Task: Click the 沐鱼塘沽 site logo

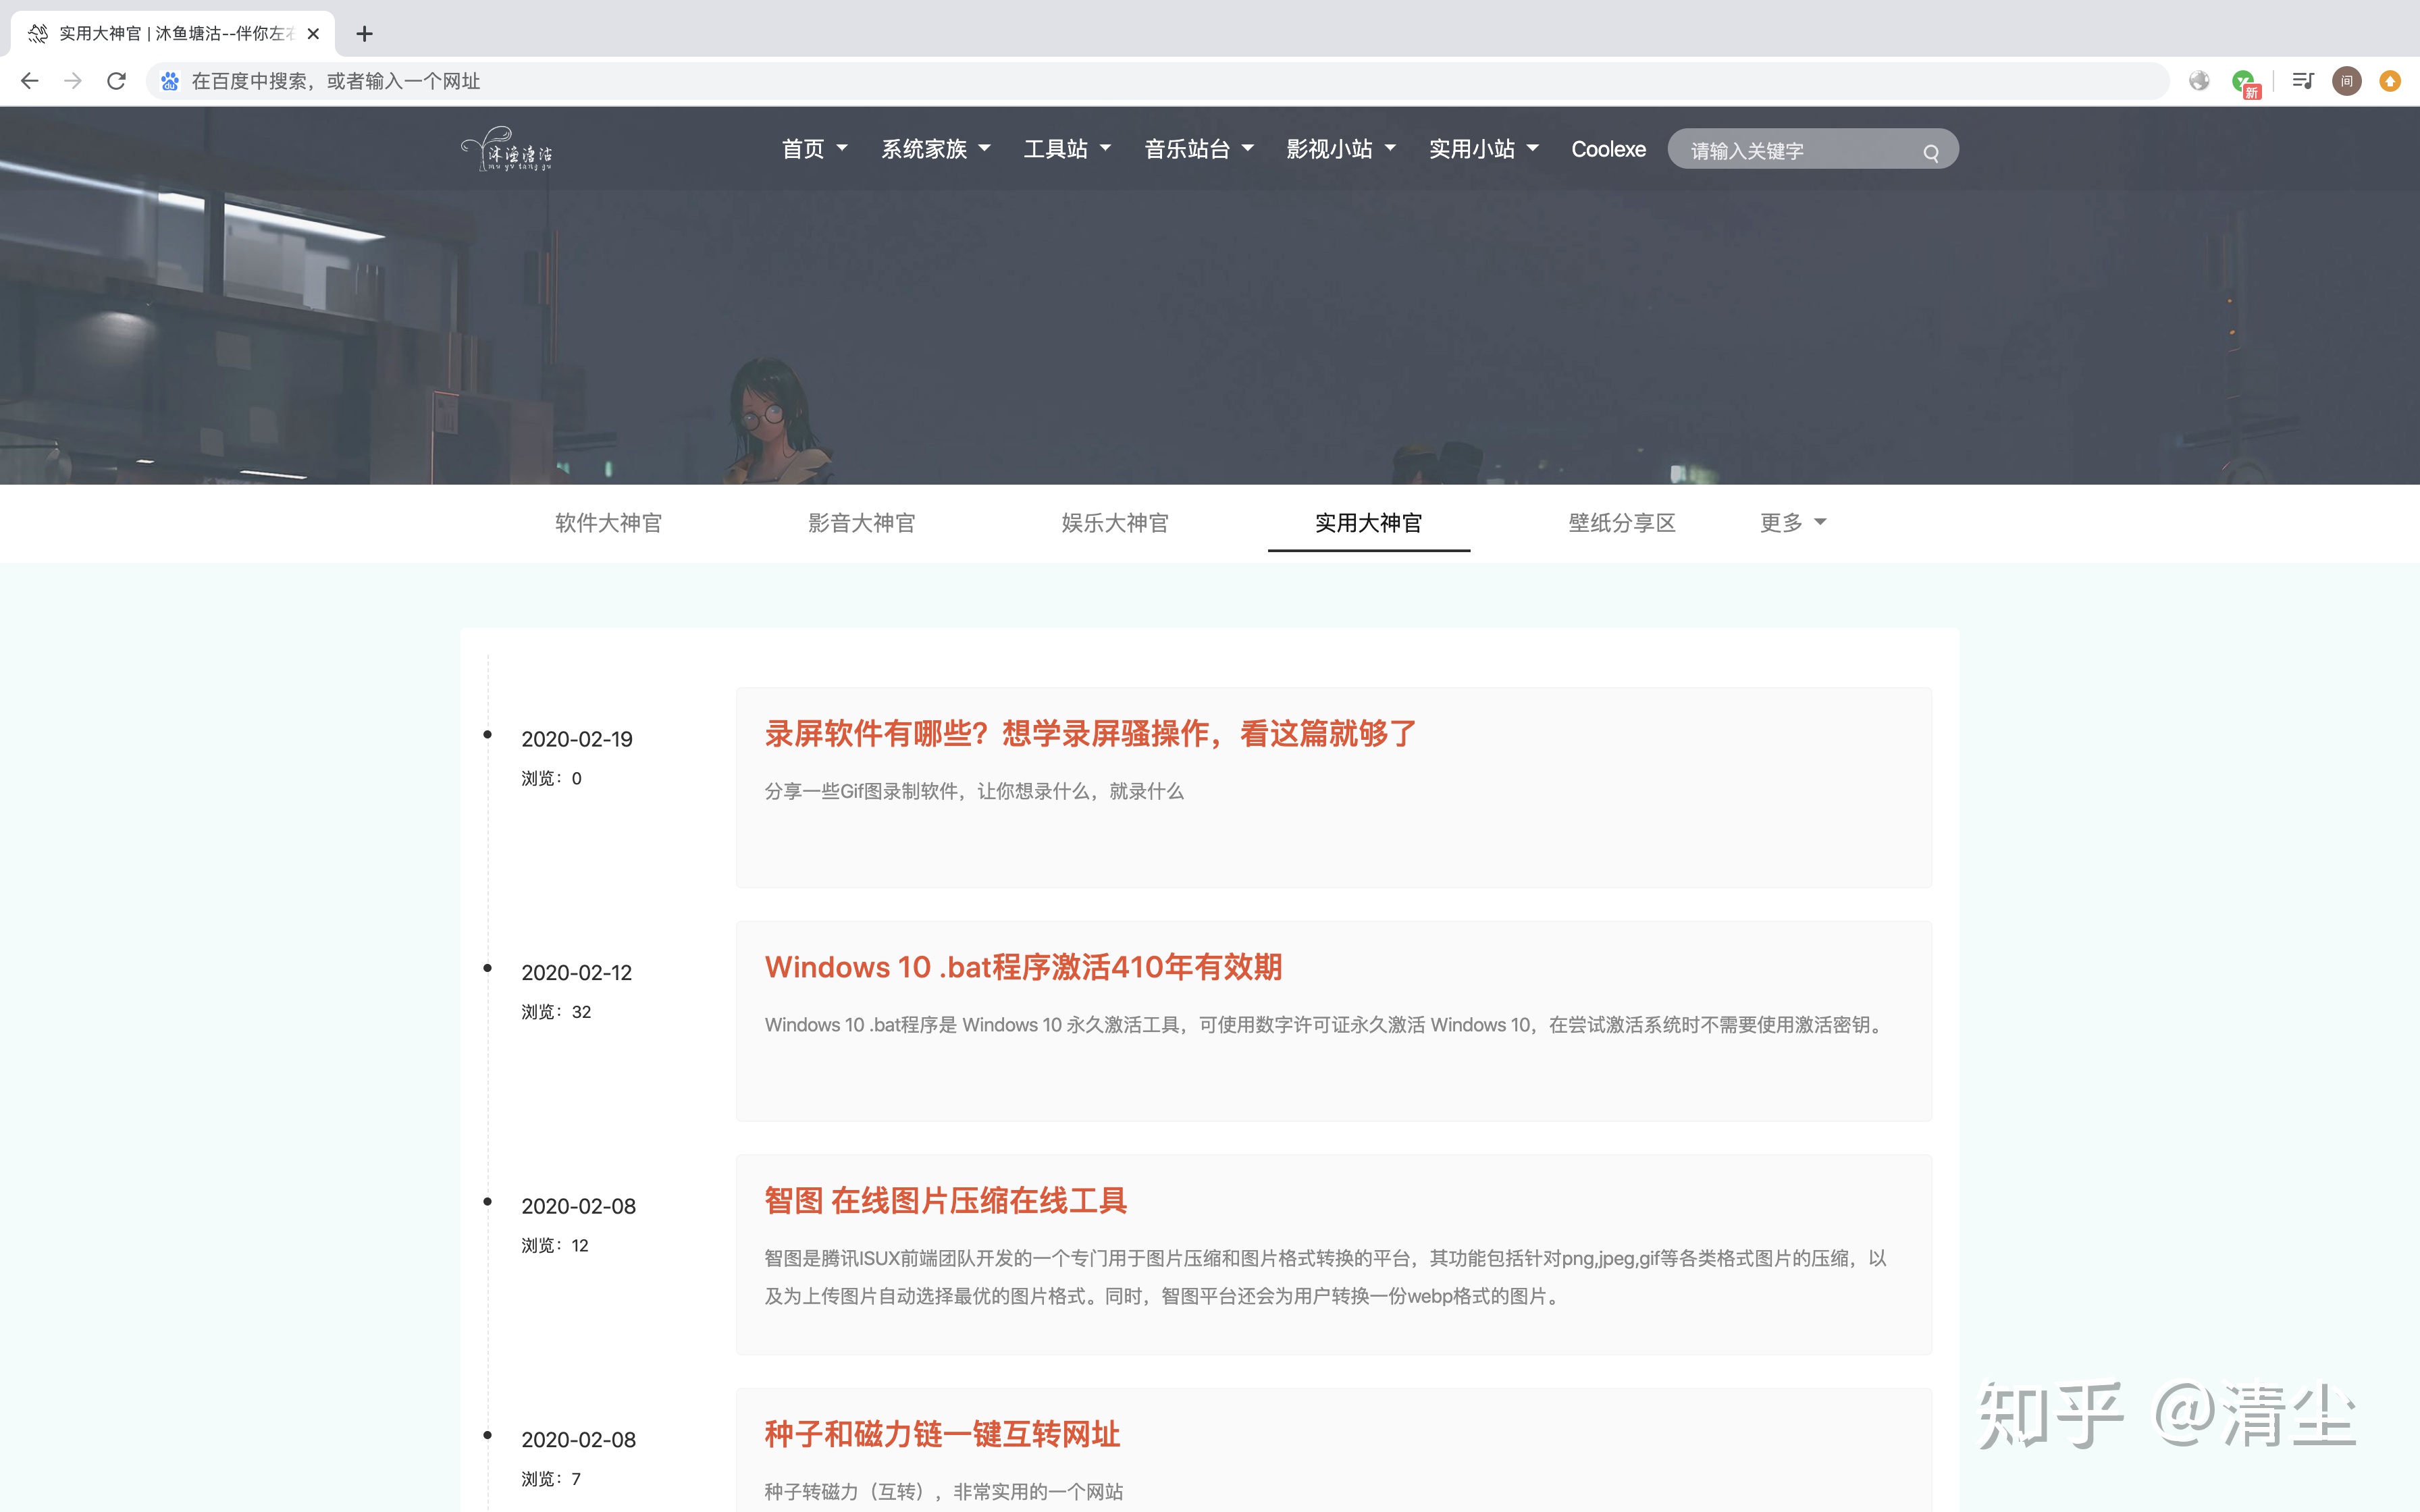Action: [x=507, y=149]
